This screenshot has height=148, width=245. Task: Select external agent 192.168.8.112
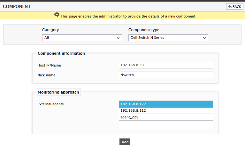[166, 111]
